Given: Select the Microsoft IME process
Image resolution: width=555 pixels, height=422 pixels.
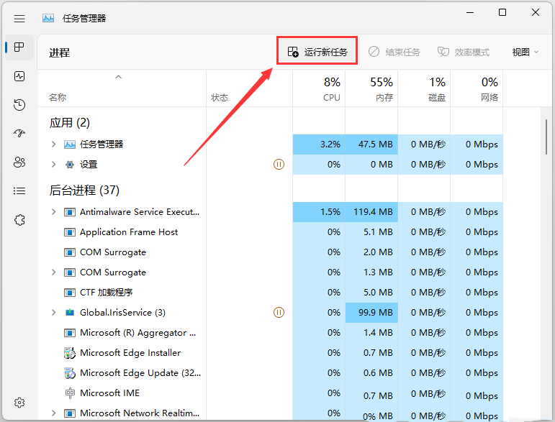Looking at the screenshot, I should coord(271,393).
